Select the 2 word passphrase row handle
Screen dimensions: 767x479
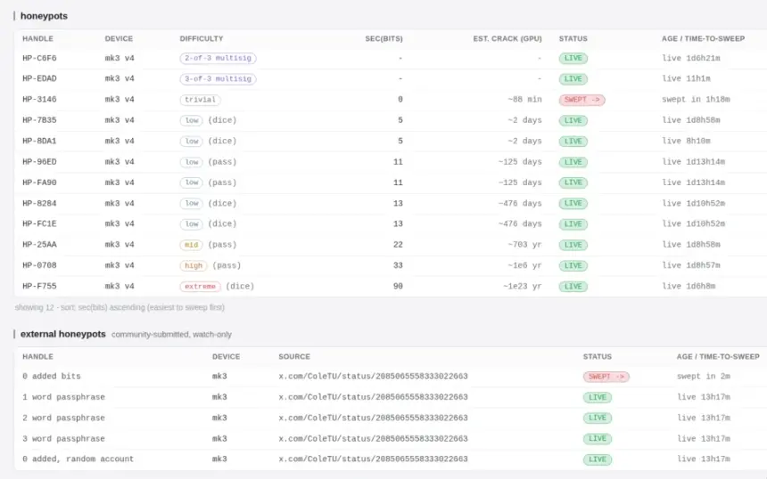63,418
